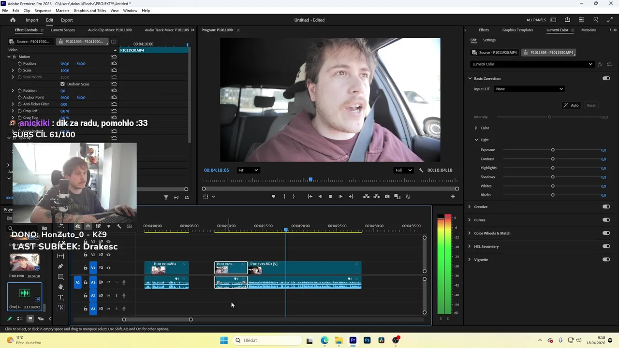The width and height of the screenshot is (619, 348).
Task: Select the Hand tool
Action: point(60,287)
